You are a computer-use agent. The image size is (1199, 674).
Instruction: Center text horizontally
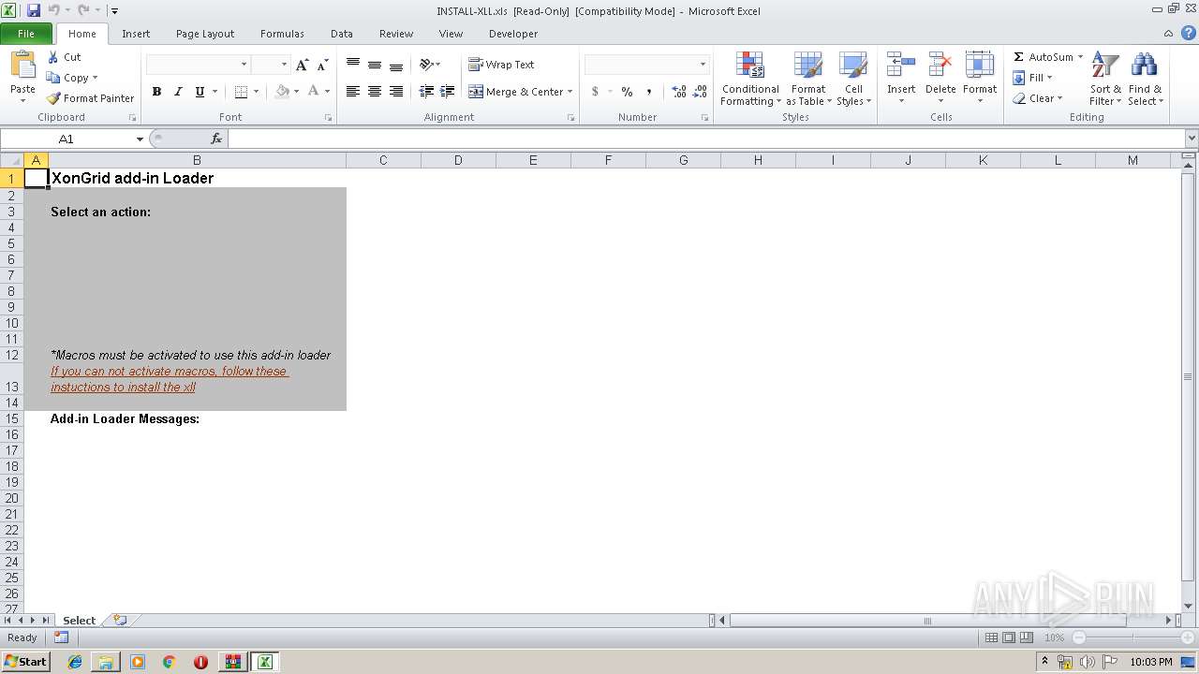tap(375, 92)
